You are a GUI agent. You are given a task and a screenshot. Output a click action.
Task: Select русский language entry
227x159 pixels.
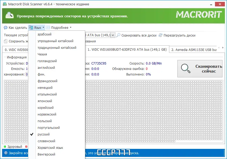click(57, 134)
